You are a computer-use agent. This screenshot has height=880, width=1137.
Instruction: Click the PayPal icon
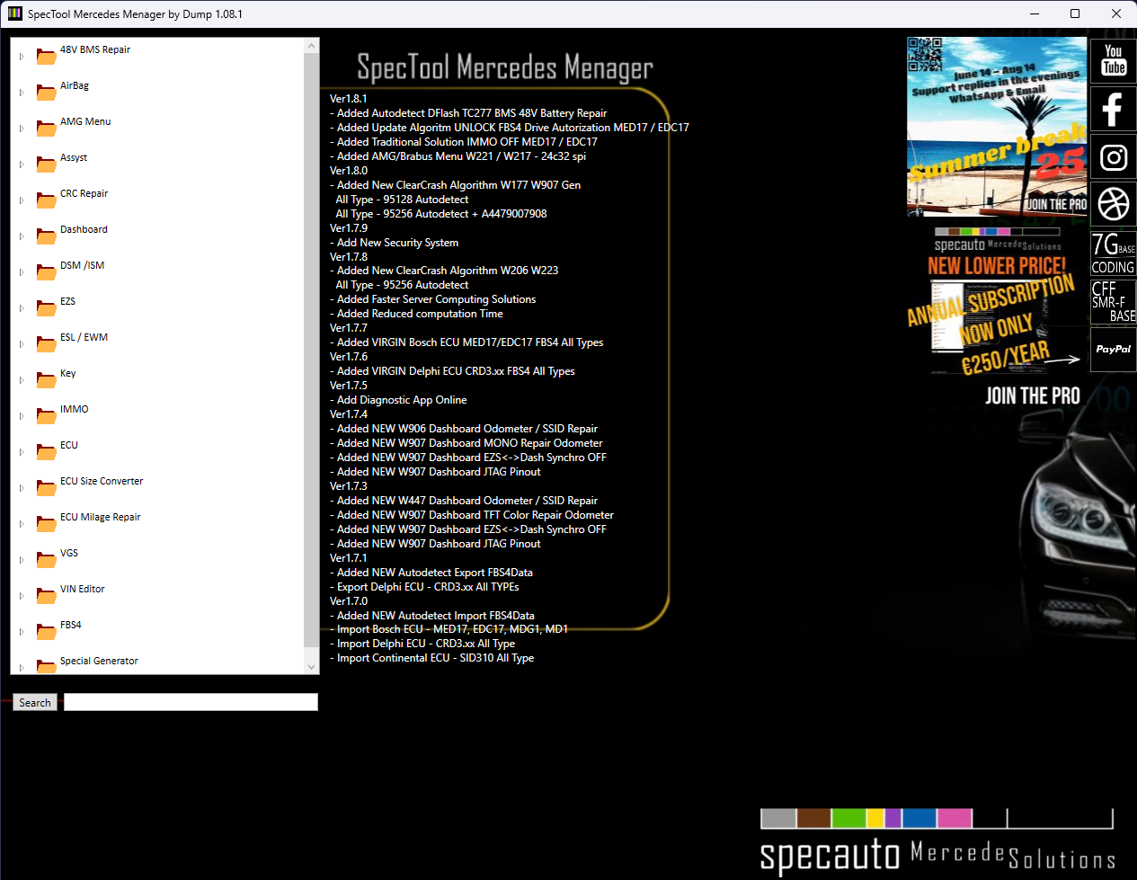[x=1113, y=349]
